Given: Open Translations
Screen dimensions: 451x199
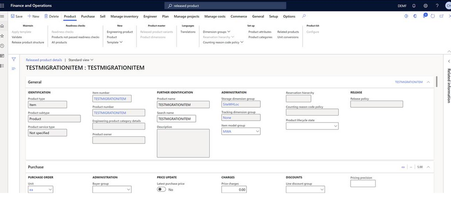Looking at the screenshot, I should pyautogui.click(x=188, y=32).
